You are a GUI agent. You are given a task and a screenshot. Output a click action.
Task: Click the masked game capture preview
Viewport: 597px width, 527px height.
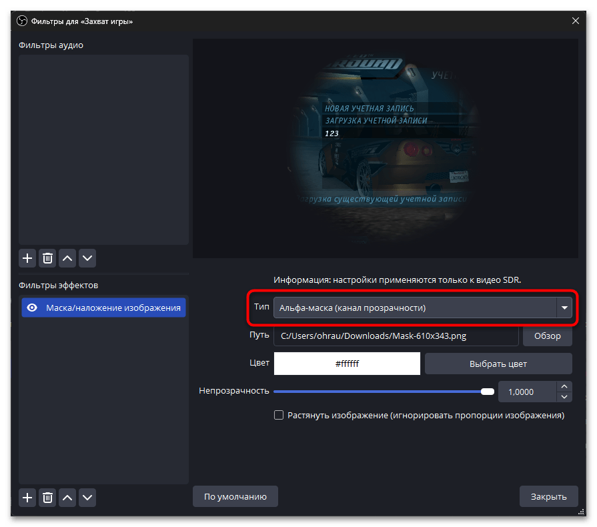pyautogui.click(x=386, y=149)
